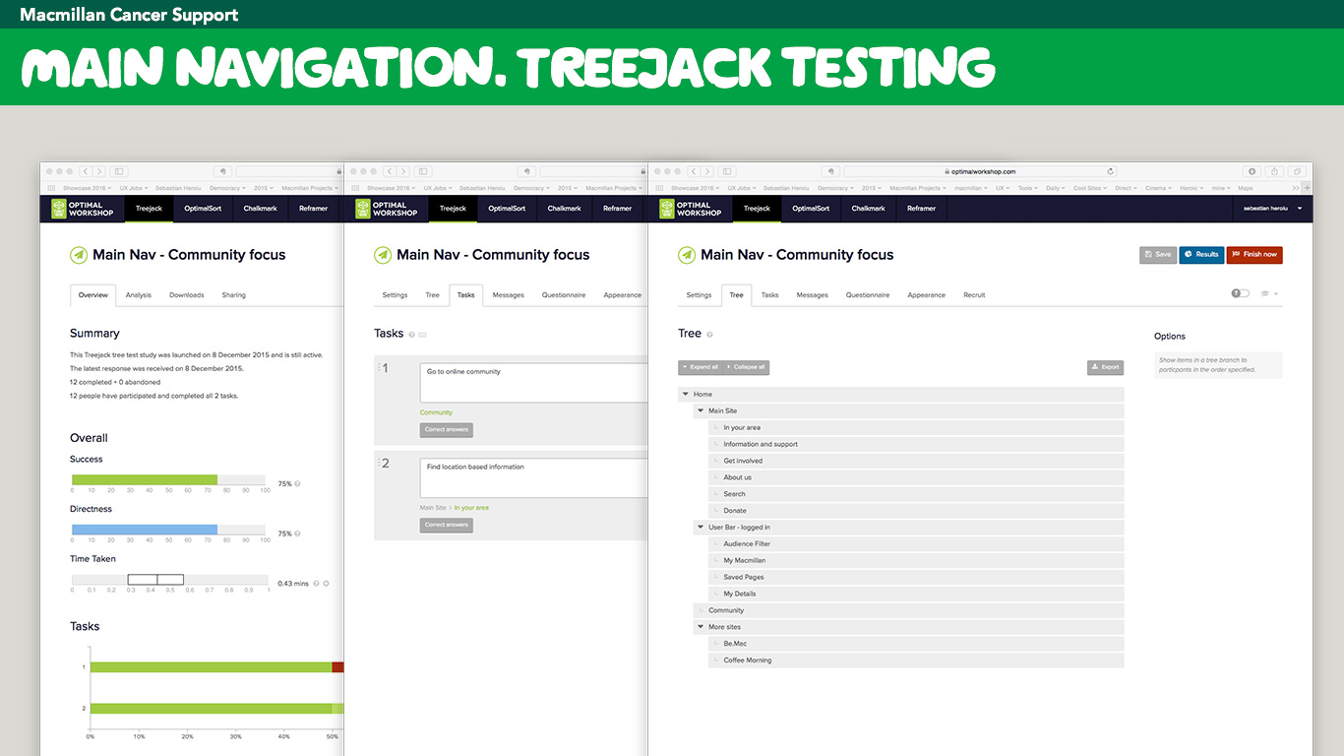
Task: Open bookmarks grid icon in the right window
Action: [x=659, y=188]
